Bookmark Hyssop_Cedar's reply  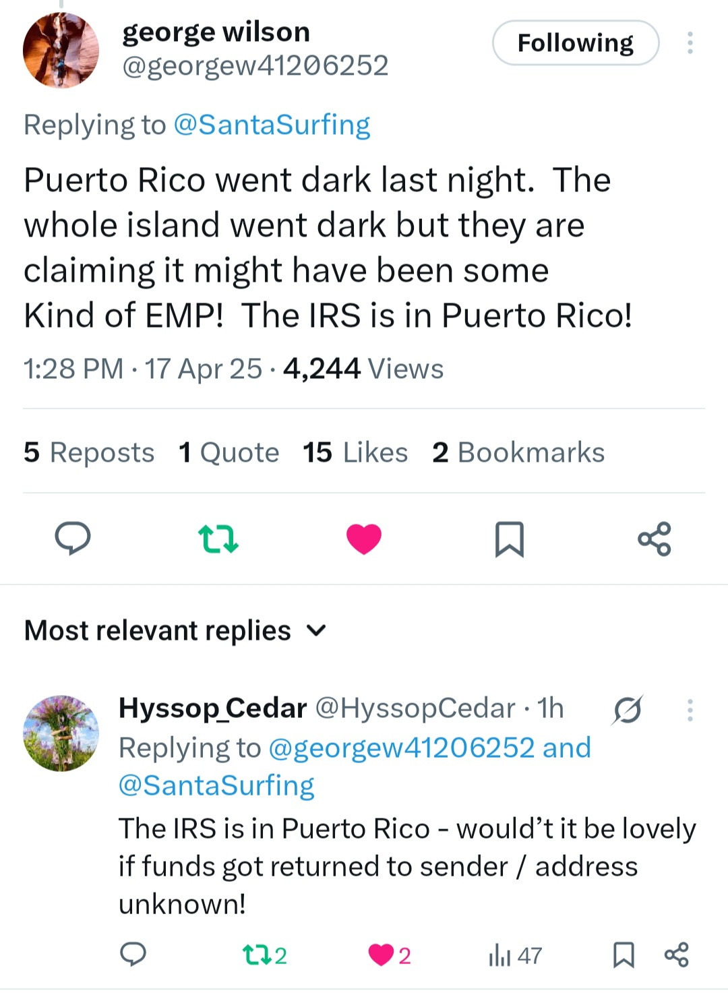click(624, 955)
